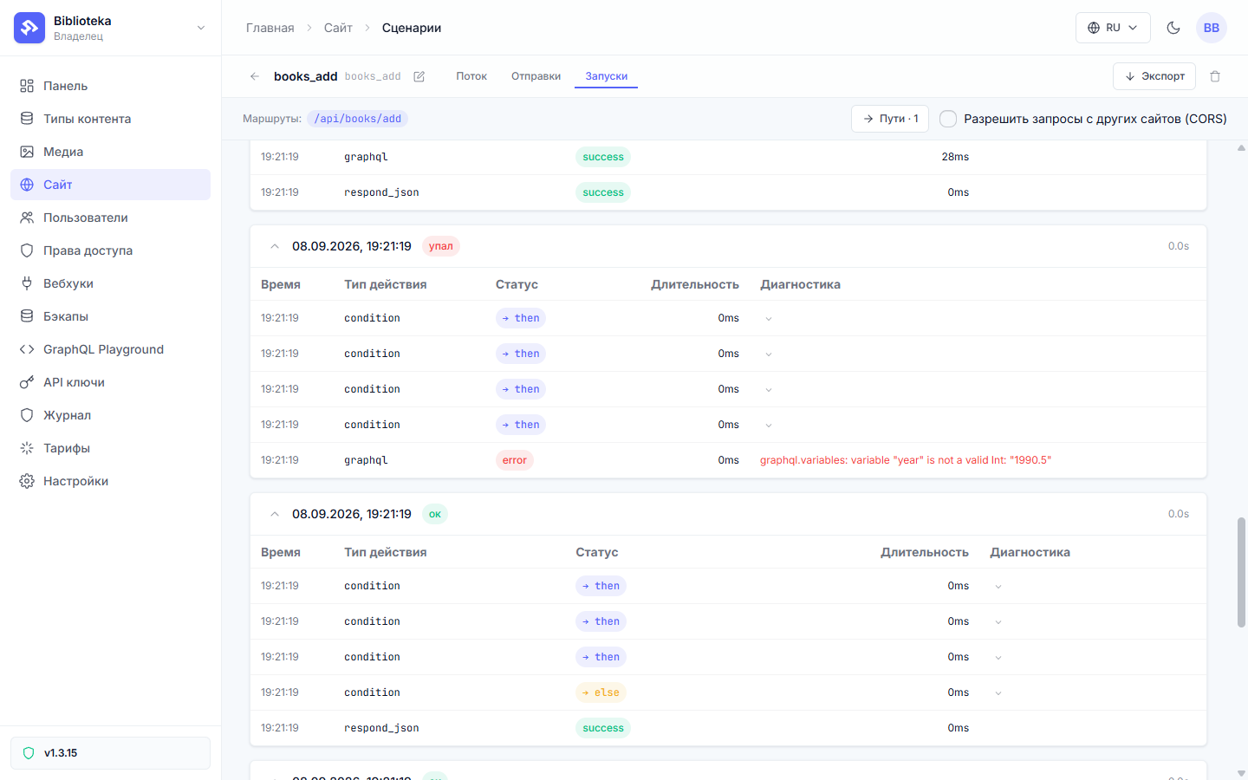Click GraphQL Playground code icon
The image size is (1248, 780).
[27, 349]
